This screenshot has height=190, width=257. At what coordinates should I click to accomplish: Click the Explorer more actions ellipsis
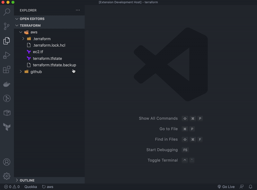78,10
